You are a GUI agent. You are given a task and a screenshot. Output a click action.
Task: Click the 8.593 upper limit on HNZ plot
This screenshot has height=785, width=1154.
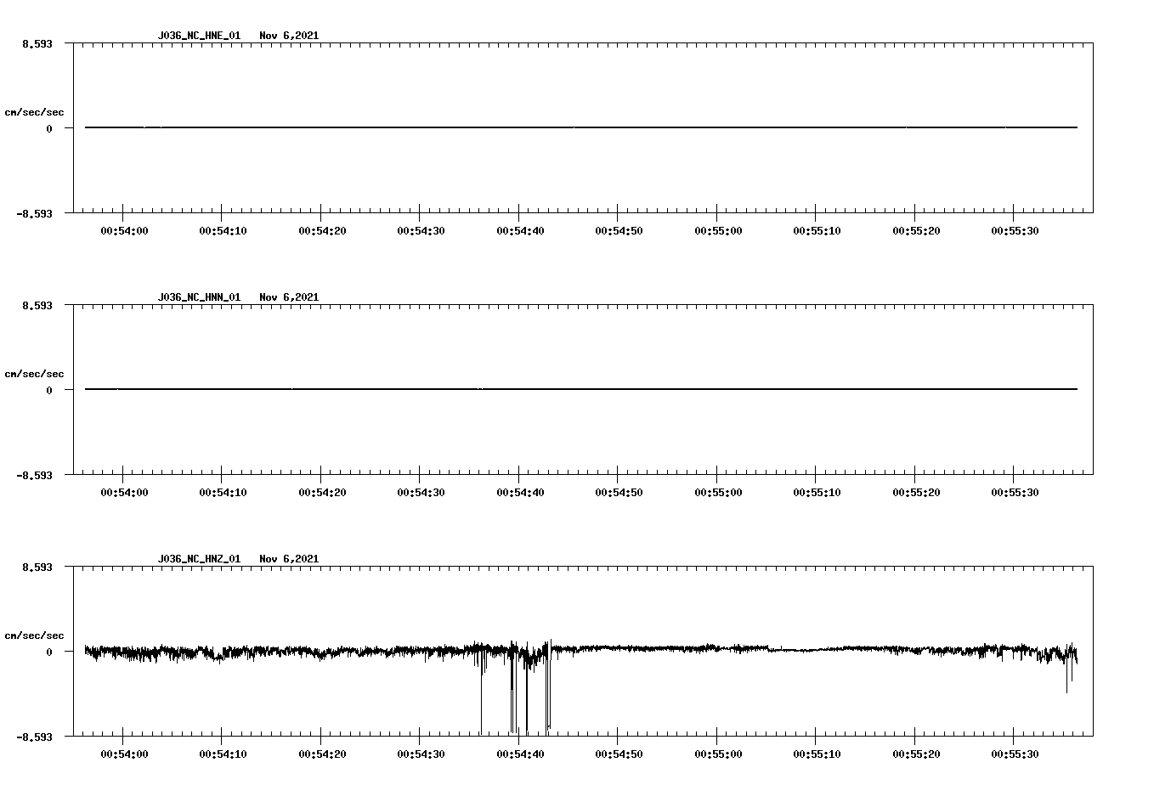point(37,567)
